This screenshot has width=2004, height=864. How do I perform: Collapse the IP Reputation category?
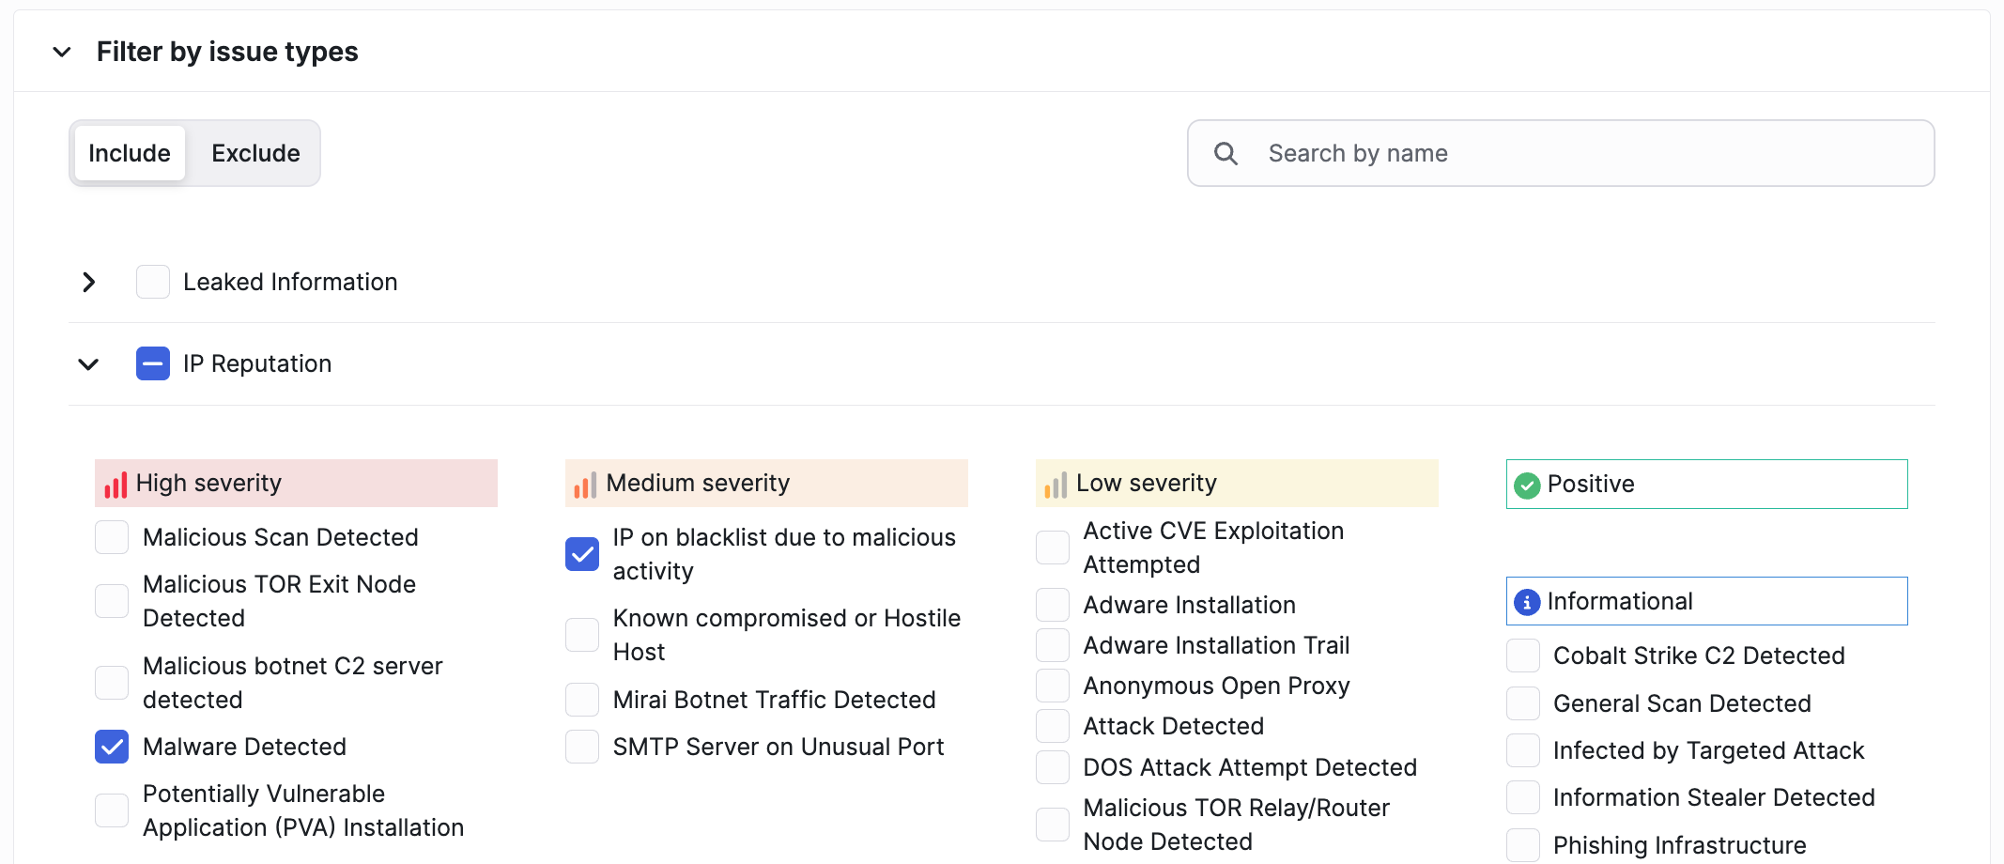[x=88, y=363]
